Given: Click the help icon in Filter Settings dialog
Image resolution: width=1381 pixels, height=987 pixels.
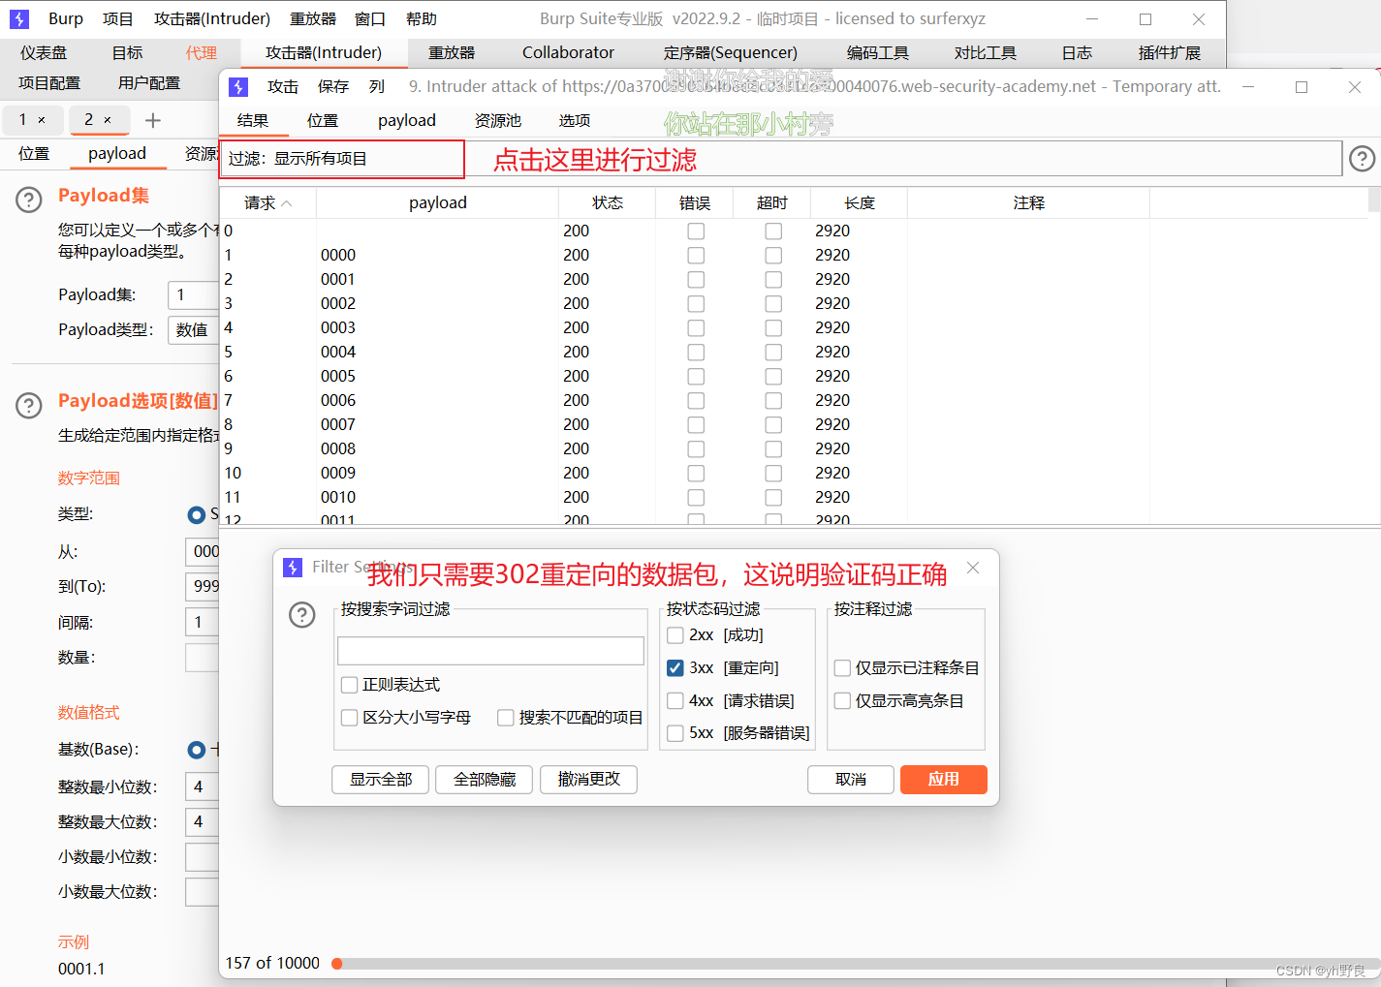Looking at the screenshot, I should click(302, 615).
